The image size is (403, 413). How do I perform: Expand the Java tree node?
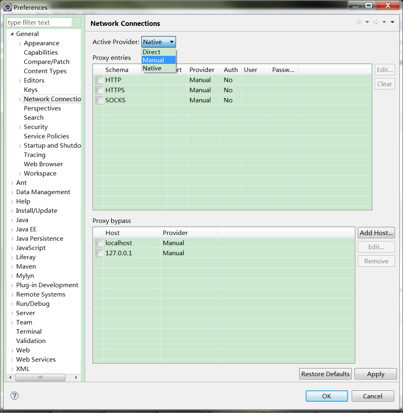[12, 220]
